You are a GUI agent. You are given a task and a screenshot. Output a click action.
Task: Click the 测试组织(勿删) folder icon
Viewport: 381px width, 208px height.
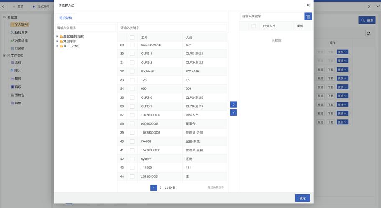61,37
